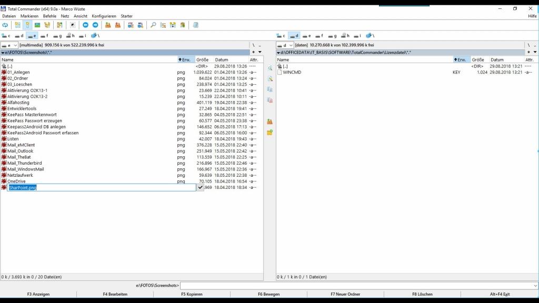Open the Markieren menu
Viewport: 539px width, 303px height.
29,16
